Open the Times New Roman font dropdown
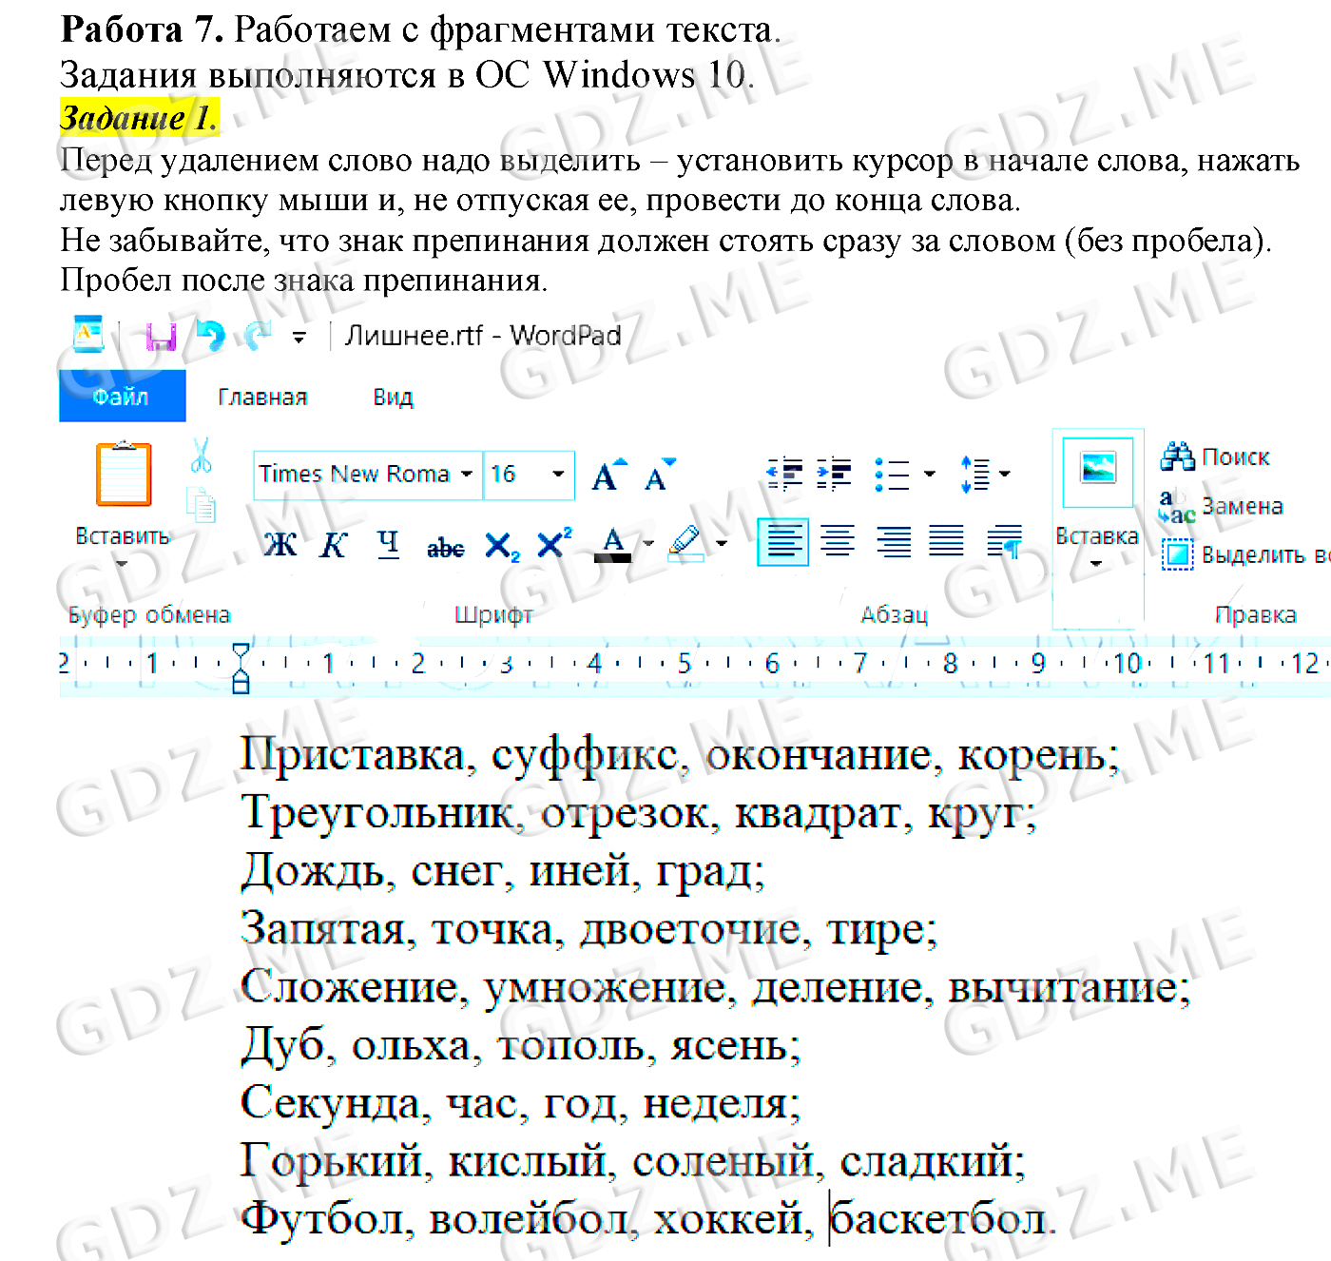The image size is (1331, 1261). click(x=466, y=474)
